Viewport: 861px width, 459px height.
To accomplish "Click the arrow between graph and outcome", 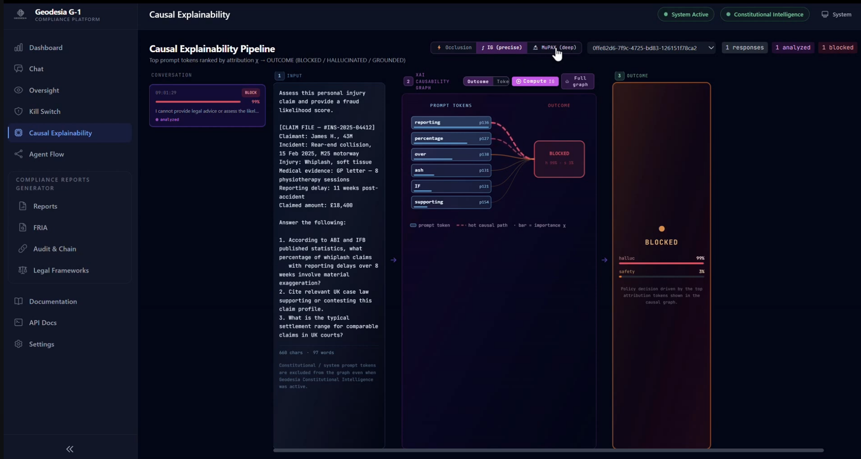I will pos(604,260).
